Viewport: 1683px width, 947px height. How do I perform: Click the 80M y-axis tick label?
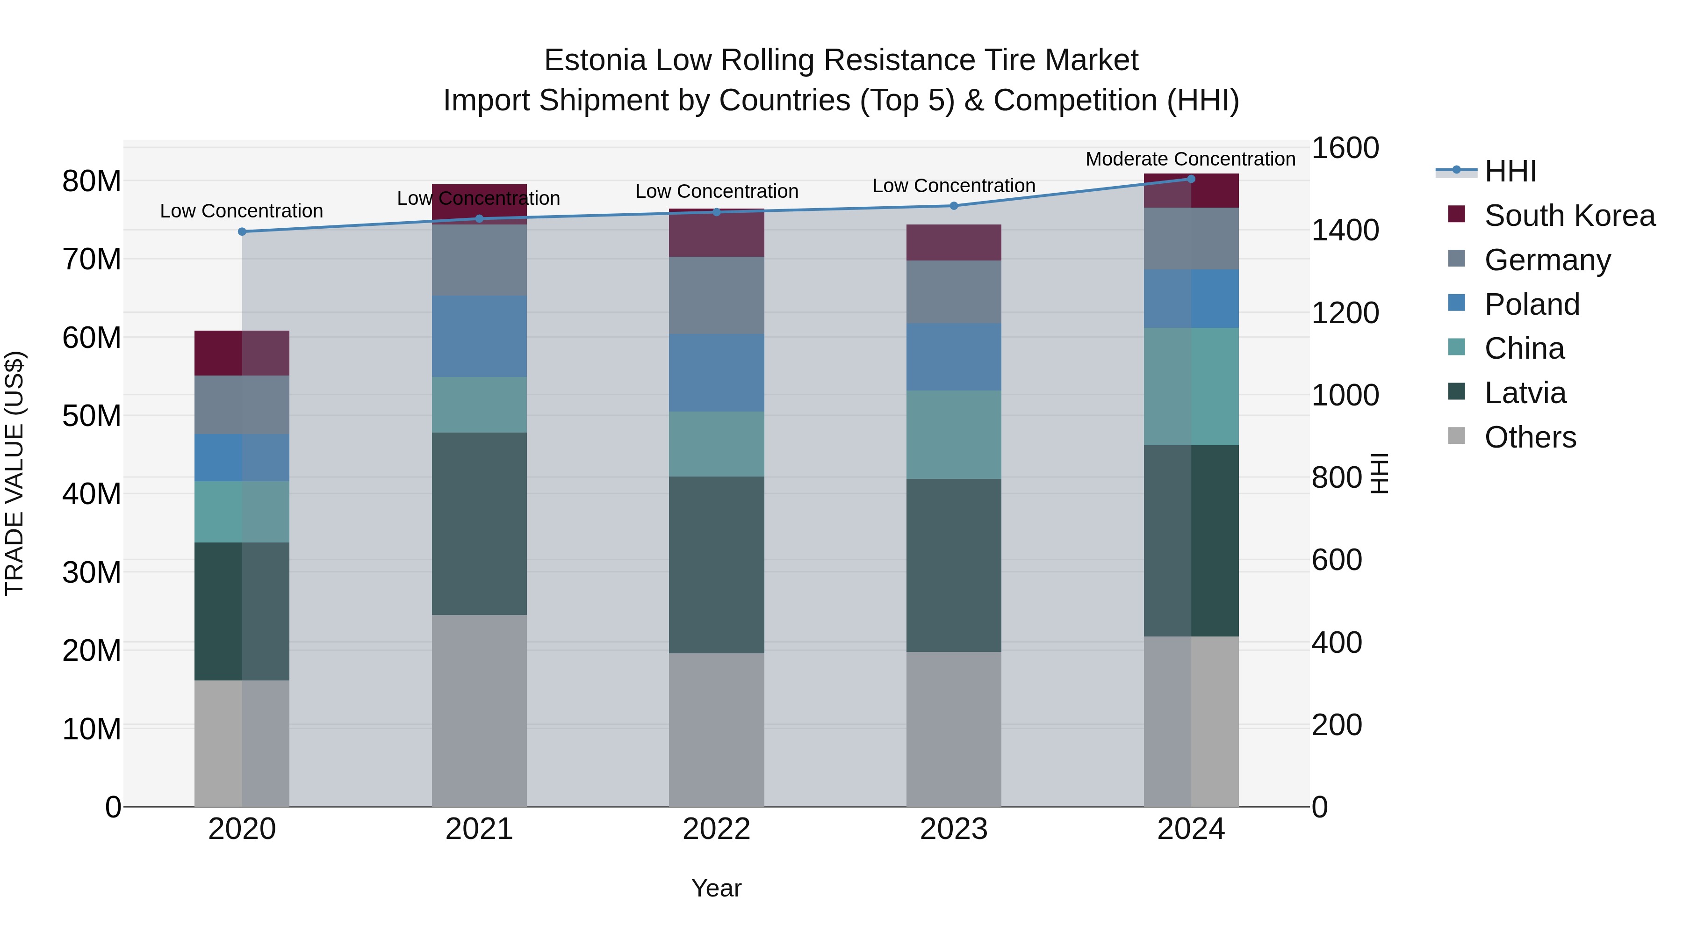92,181
